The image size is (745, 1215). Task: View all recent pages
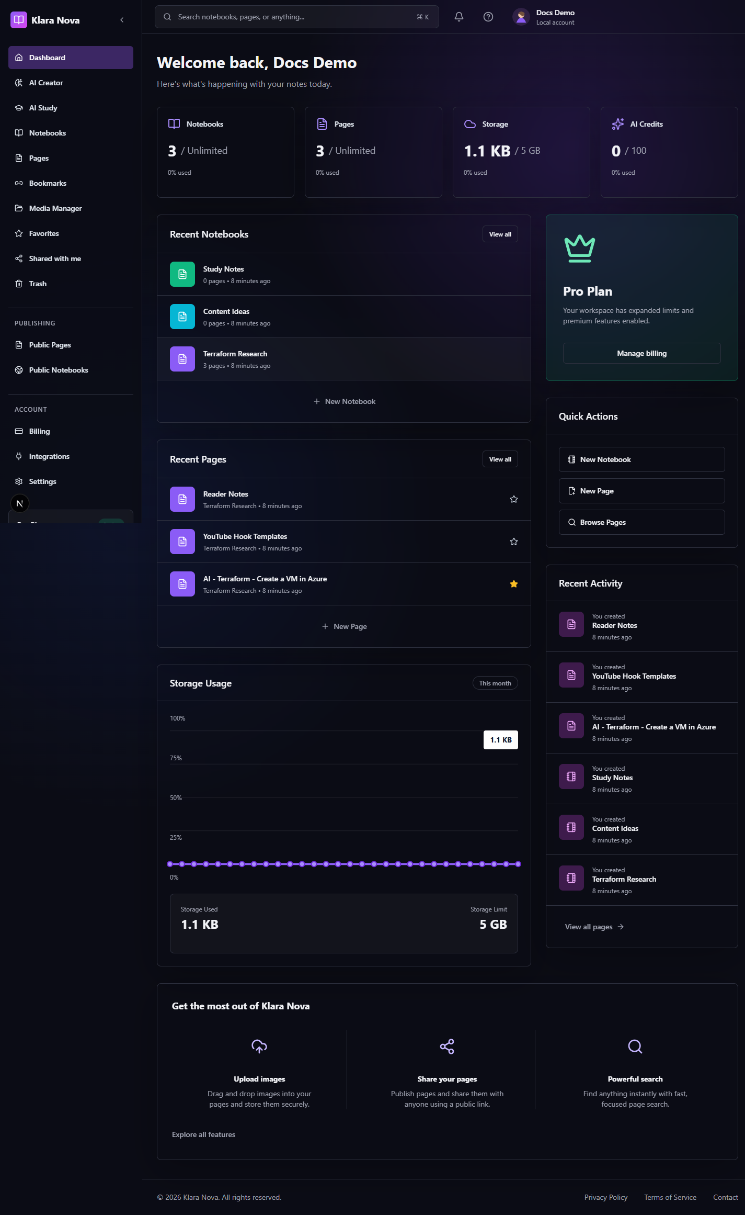pos(500,459)
